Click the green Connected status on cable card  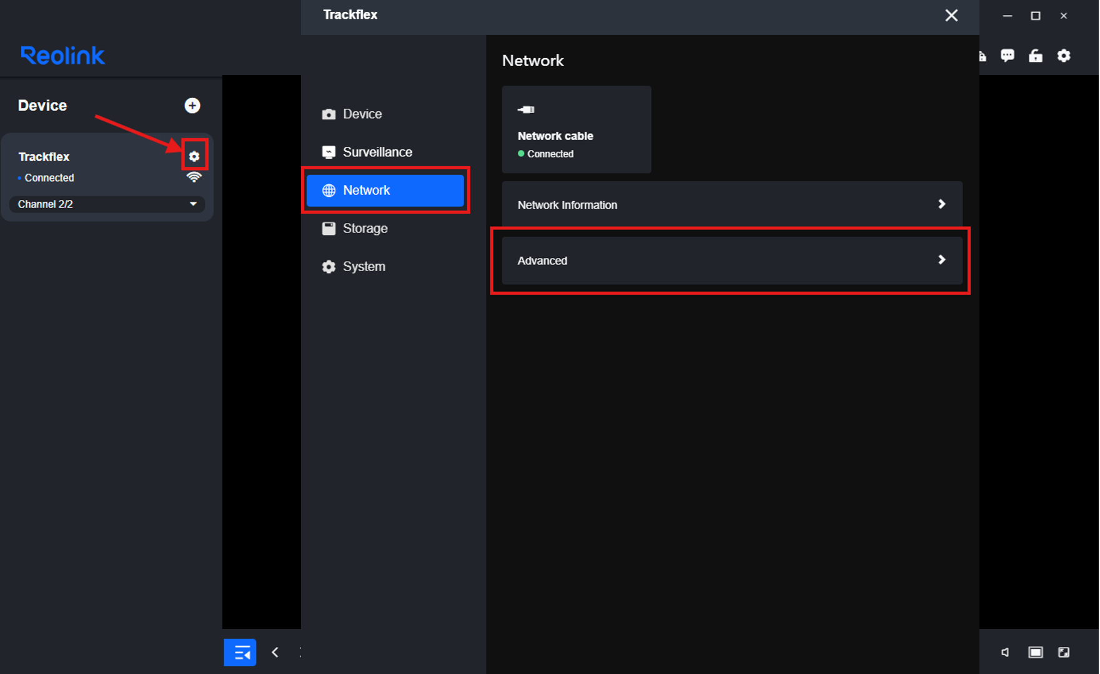(546, 154)
